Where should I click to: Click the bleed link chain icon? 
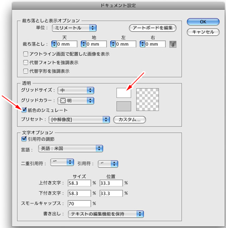click(173, 44)
